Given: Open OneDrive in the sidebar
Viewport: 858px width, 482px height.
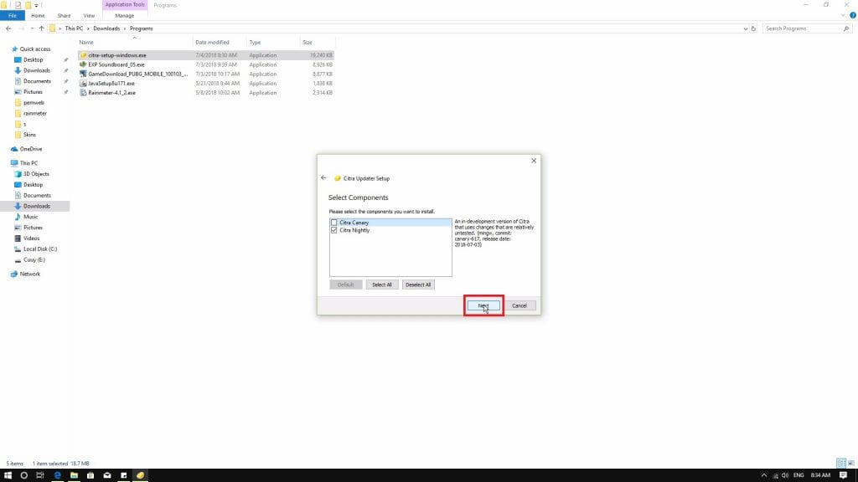Looking at the screenshot, I should [31, 149].
